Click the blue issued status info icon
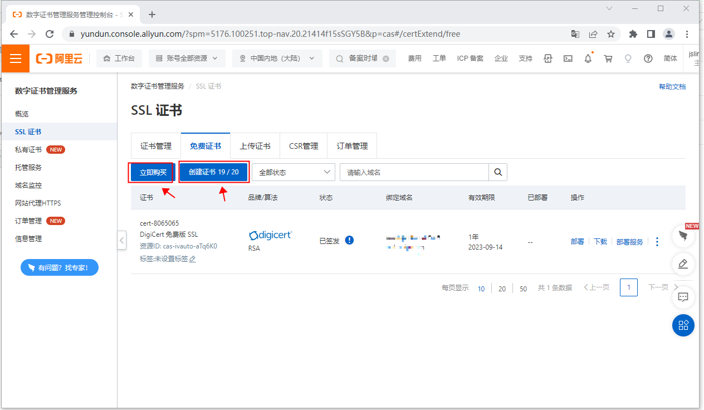 pyautogui.click(x=349, y=240)
